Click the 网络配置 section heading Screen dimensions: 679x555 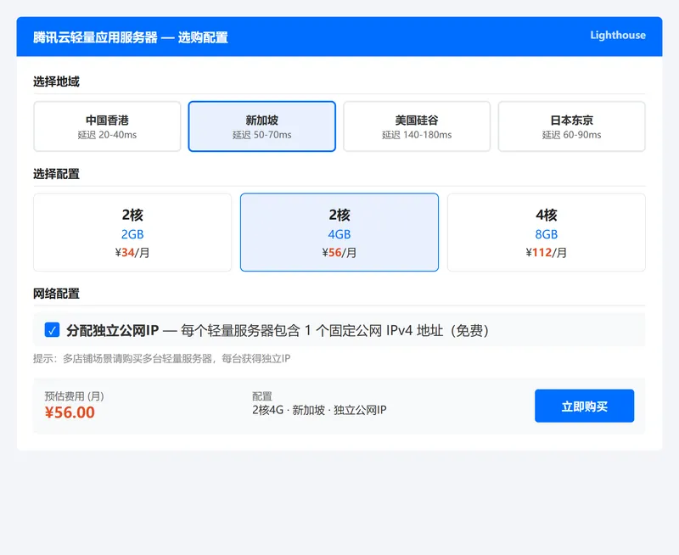click(56, 294)
